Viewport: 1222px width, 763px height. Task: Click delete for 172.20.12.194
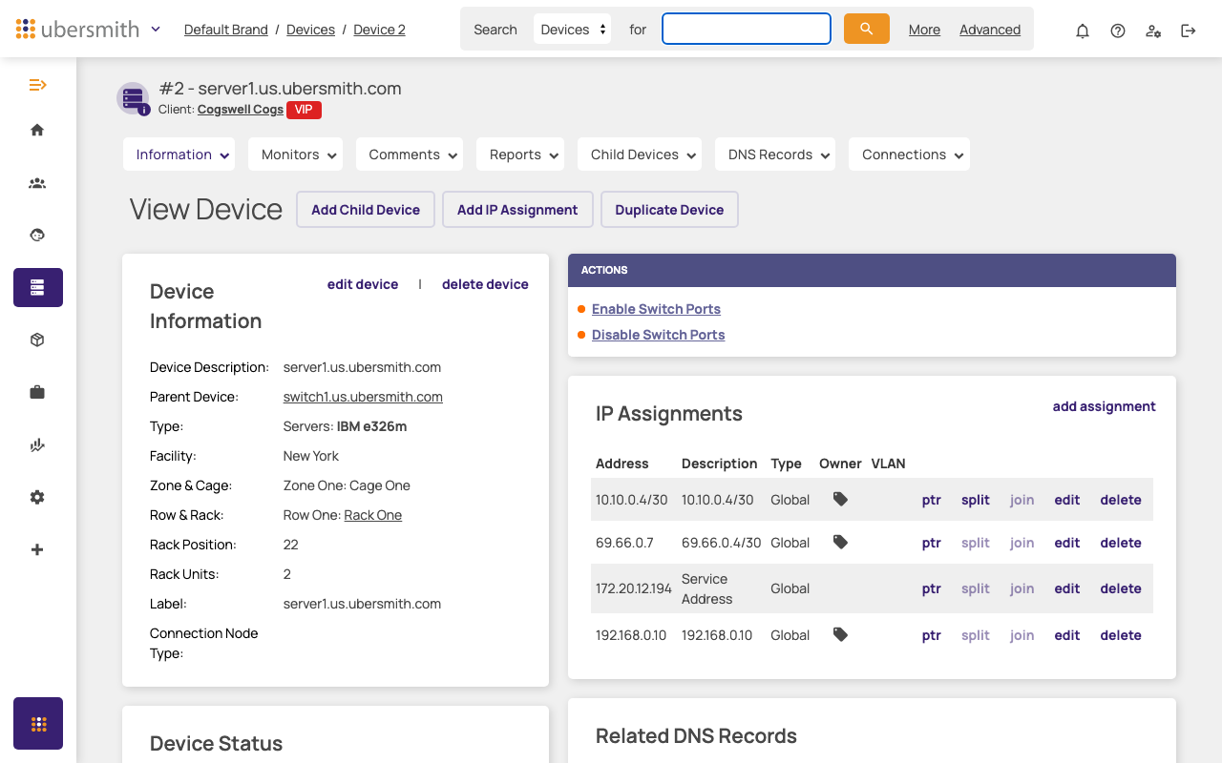pos(1121,588)
